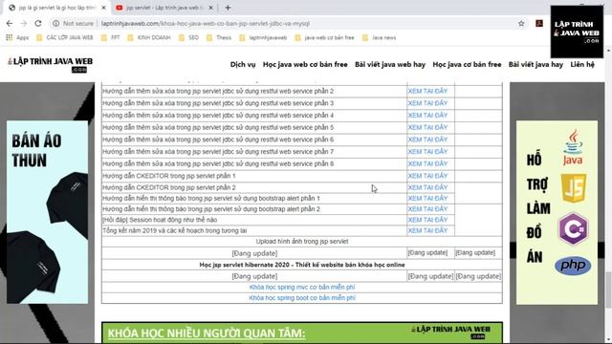Close the first browser tab
The height and width of the screenshot is (344, 612).
pyautogui.click(x=103, y=8)
